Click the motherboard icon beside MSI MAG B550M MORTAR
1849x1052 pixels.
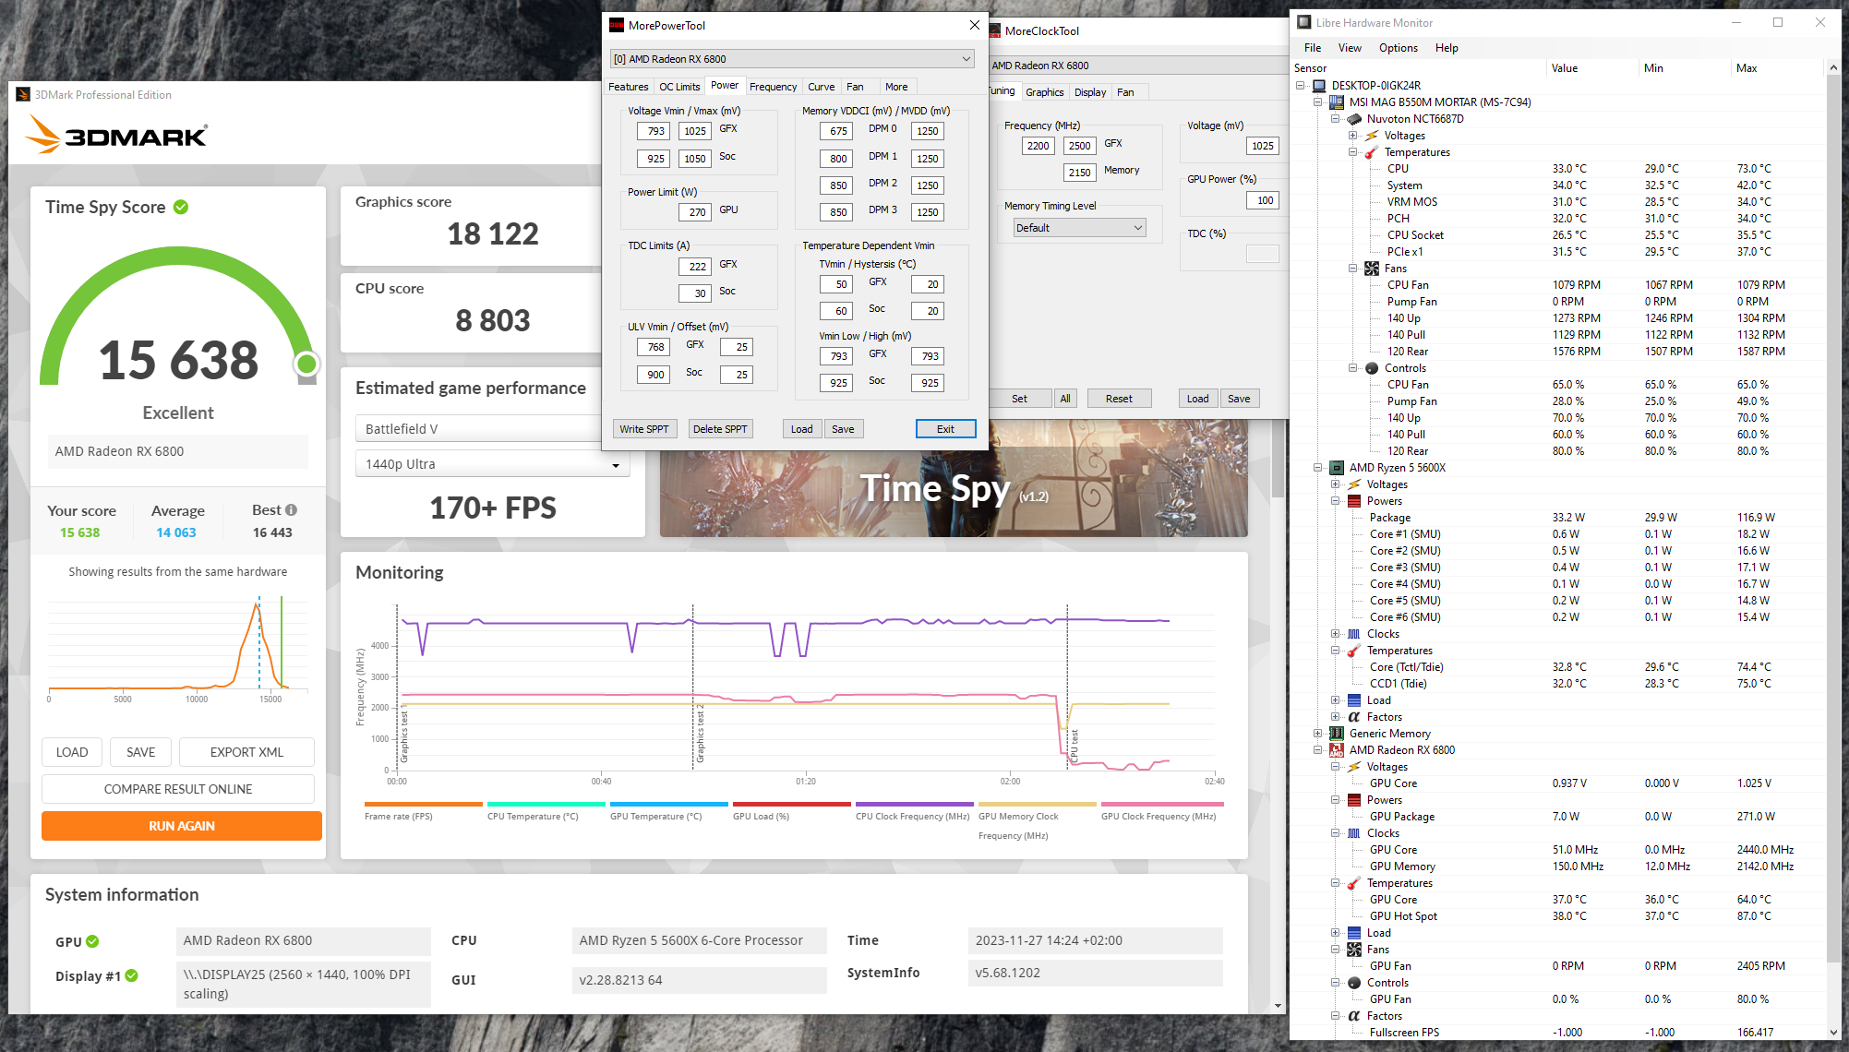(x=1336, y=102)
